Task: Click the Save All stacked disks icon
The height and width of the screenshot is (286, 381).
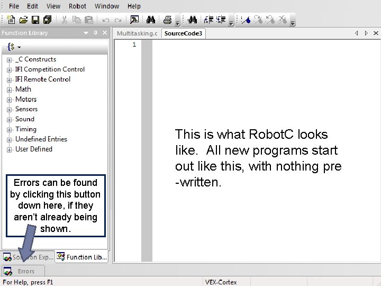Action: 48,20
